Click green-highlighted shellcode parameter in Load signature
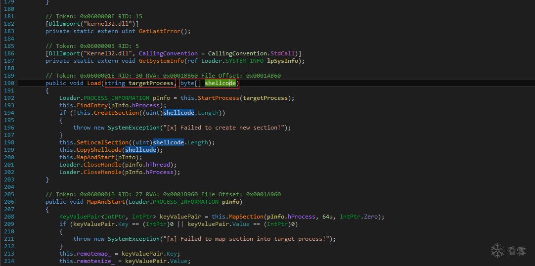 (221, 84)
